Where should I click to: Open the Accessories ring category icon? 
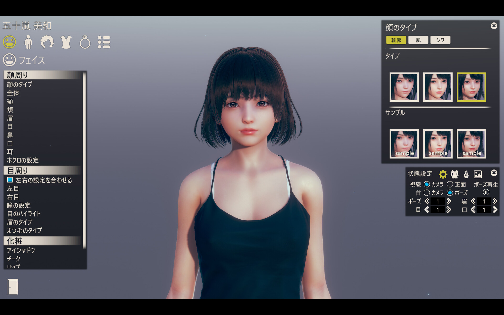point(85,42)
